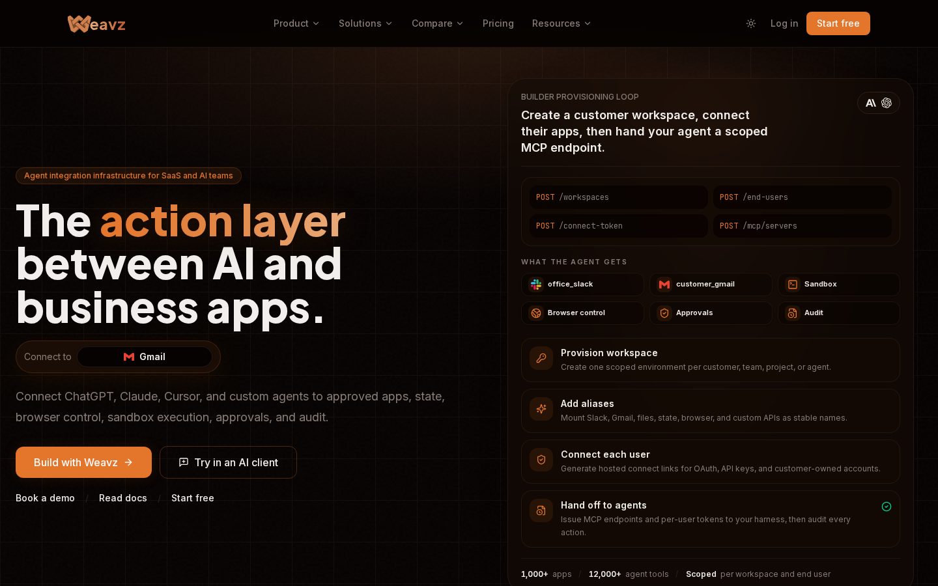Screen dimensions: 938x586
Task: Click the green checkmark on Hand off to agents
Action: tap(887, 507)
